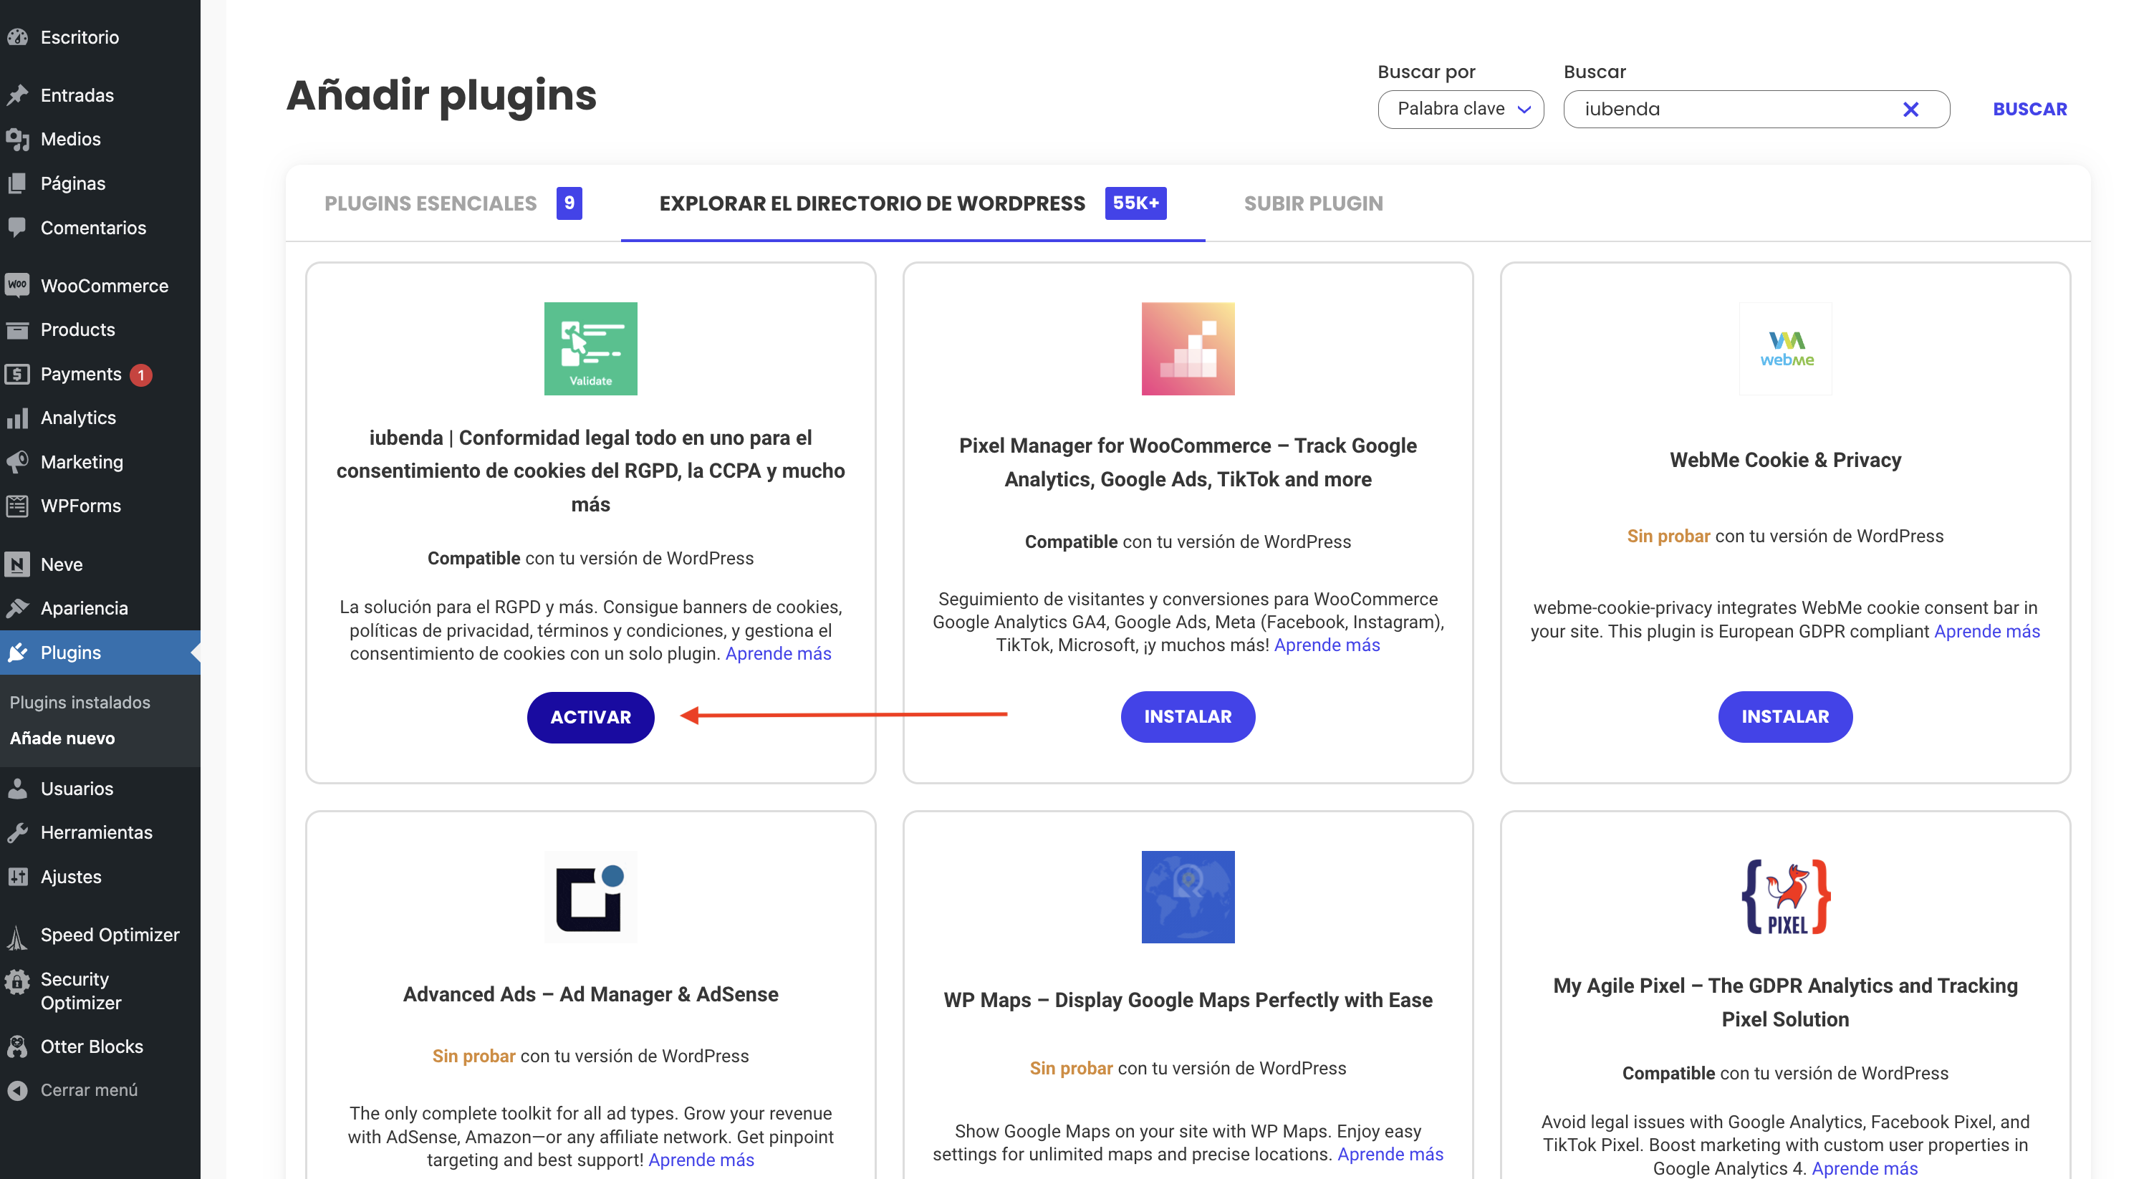Activate the iubenda plugin
The height and width of the screenshot is (1179, 2149).
pyautogui.click(x=590, y=717)
